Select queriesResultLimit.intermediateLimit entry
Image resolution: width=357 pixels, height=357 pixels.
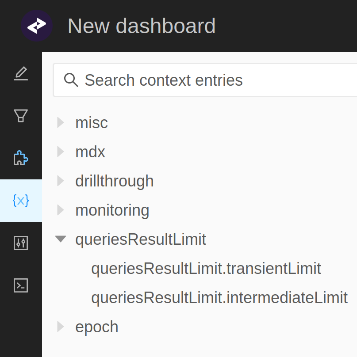219,297
